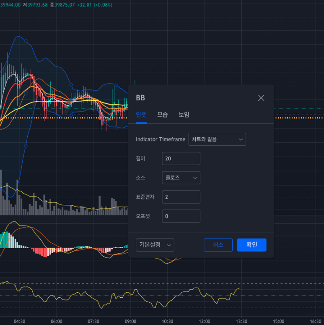
Task: Open the 기본설정 dropdown
Action: 155,245
